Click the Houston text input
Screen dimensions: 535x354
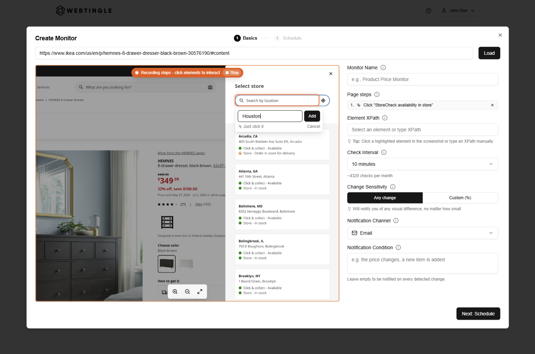coord(270,116)
